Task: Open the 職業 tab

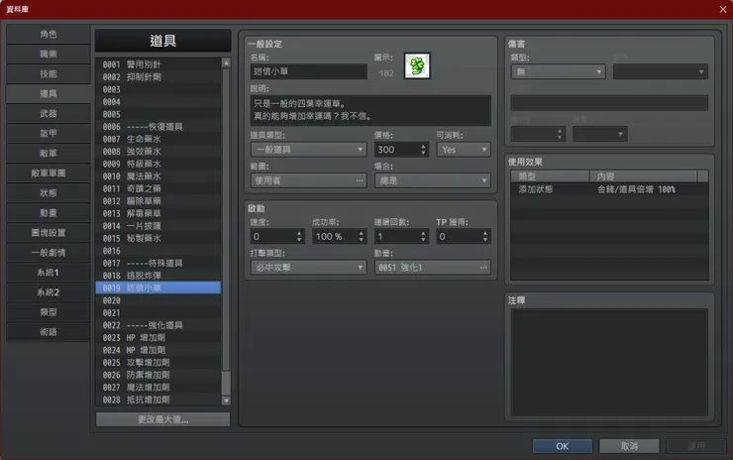Action: (49, 55)
